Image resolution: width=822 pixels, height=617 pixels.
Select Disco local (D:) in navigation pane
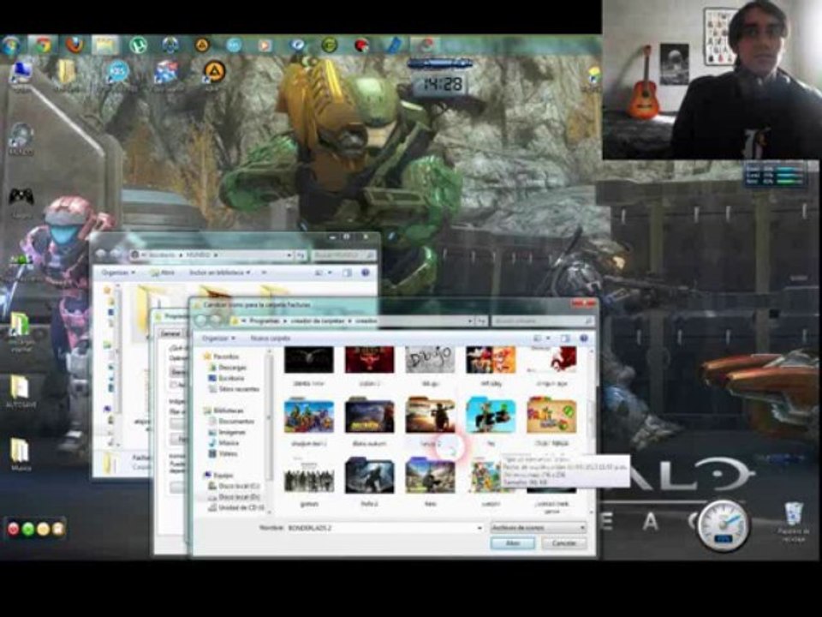click(x=235, y=497)
